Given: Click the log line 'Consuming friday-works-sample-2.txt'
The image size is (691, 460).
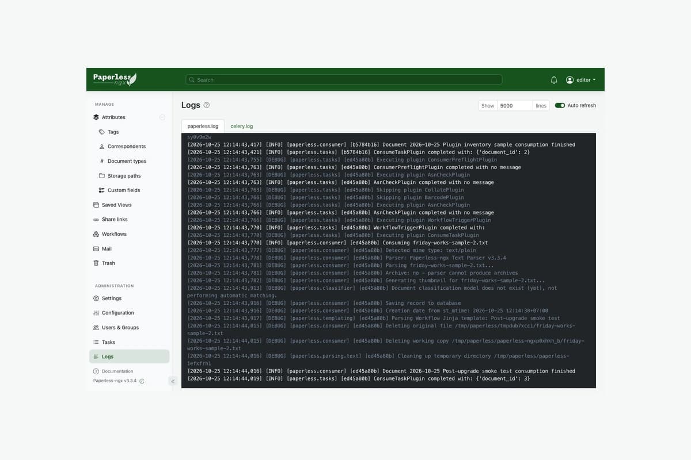Looking at the screenshot, I should tap(337, 243).
